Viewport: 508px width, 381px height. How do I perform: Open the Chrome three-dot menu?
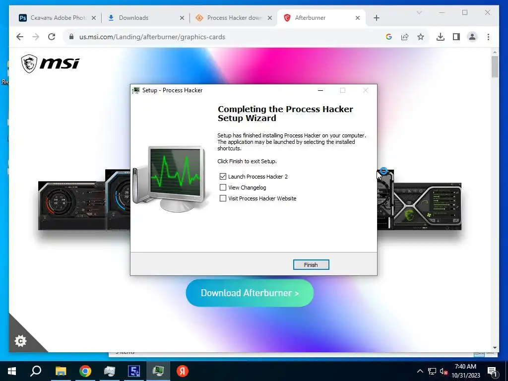click(x=488, y=37)
